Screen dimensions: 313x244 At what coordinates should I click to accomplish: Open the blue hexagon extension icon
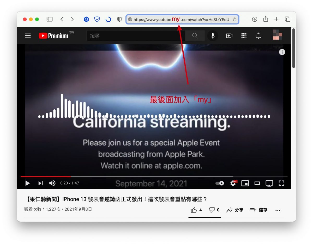click(x=86, y=19)
